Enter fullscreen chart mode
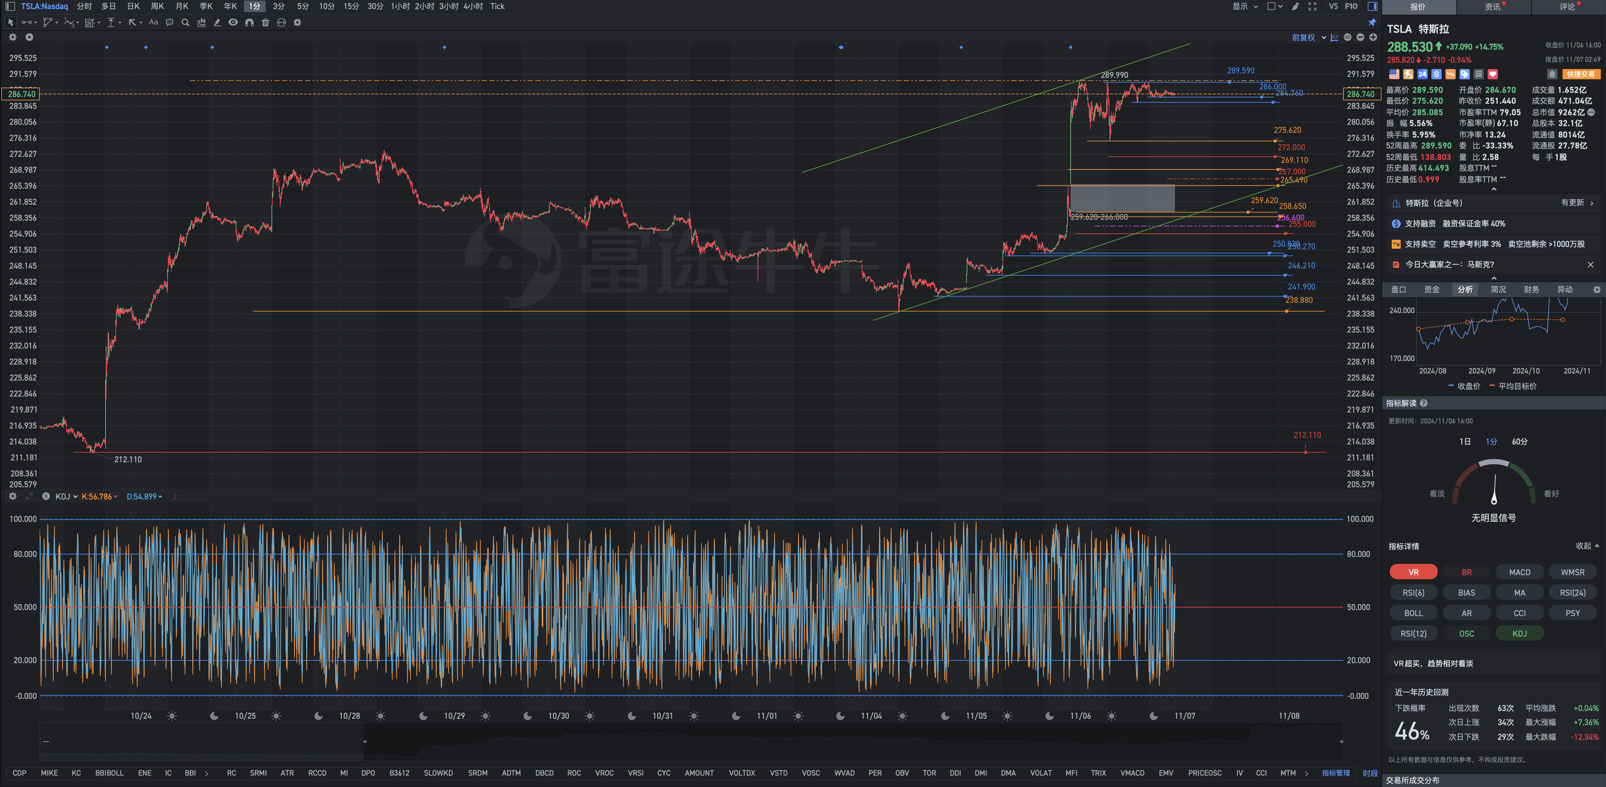 pyautogui.click(x=1312, y=6)
